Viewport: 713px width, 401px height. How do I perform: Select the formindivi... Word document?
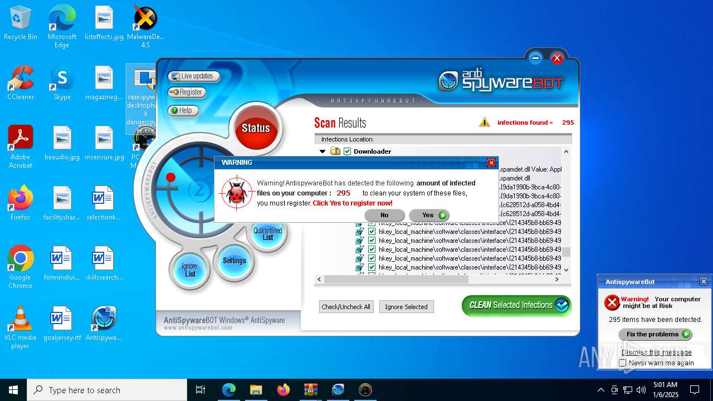point(62,264)
